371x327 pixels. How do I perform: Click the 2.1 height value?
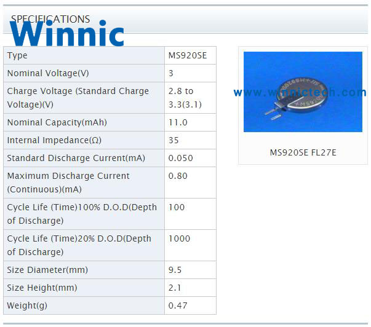(x=175, y=288)
